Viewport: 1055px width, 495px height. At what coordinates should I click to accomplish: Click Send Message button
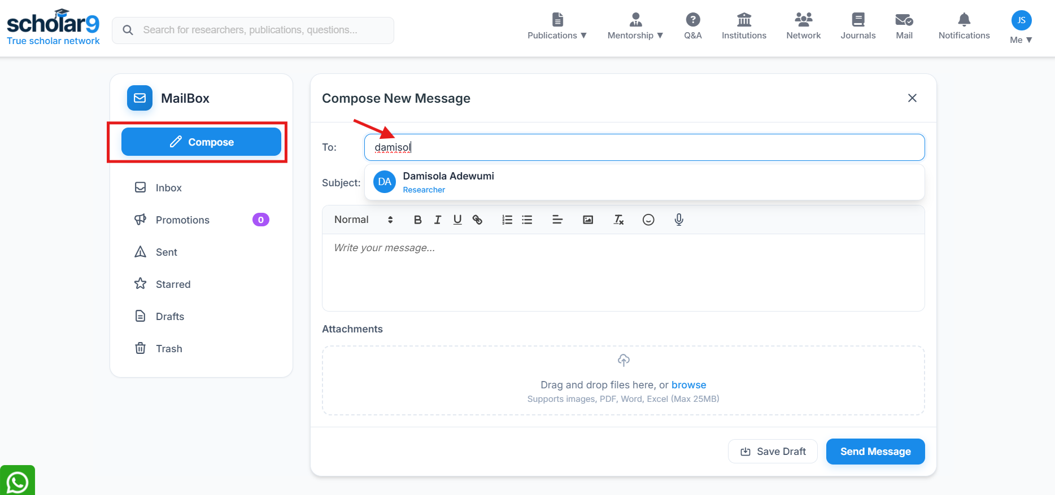click(x=875, y=452)
